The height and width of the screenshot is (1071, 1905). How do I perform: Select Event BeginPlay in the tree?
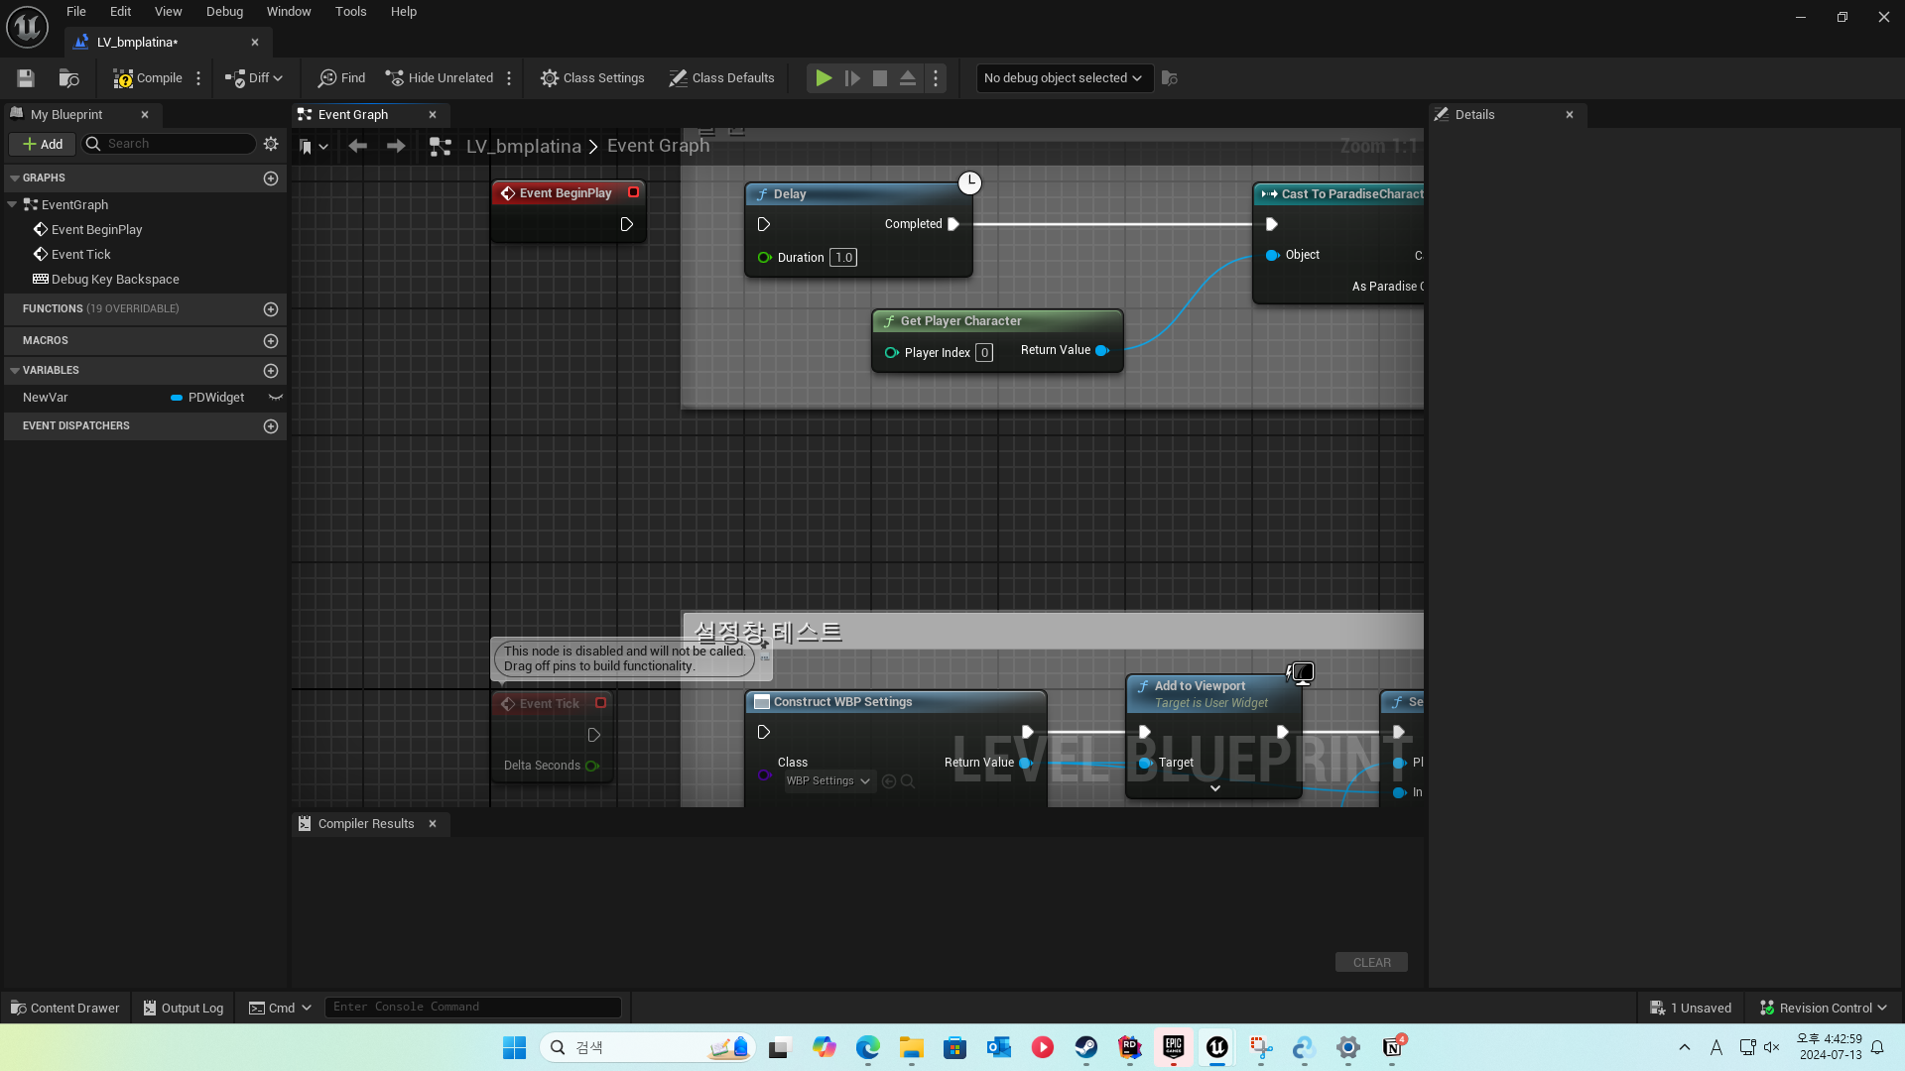click(96, 230)
